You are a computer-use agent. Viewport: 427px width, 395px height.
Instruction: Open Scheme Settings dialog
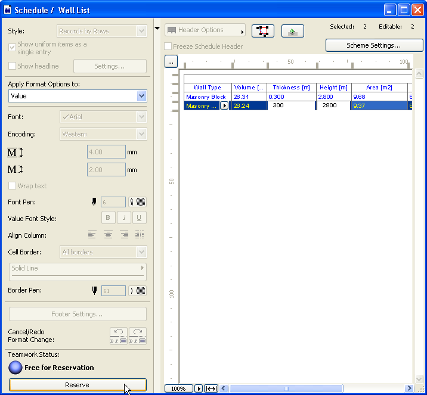click(373, 45)
